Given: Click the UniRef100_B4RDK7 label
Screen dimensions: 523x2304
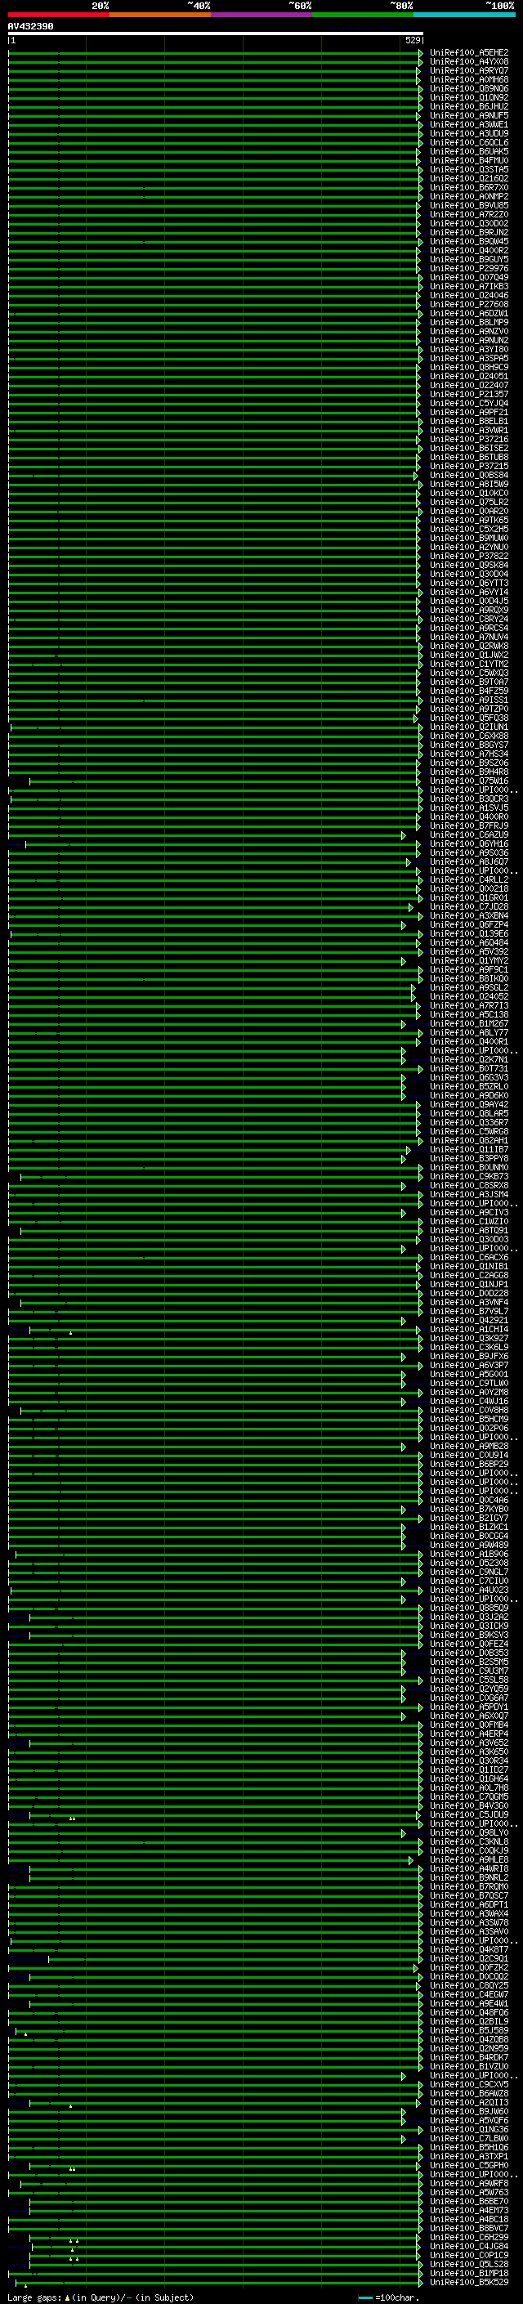Looking at the screenshot, I should (469, 2057).
